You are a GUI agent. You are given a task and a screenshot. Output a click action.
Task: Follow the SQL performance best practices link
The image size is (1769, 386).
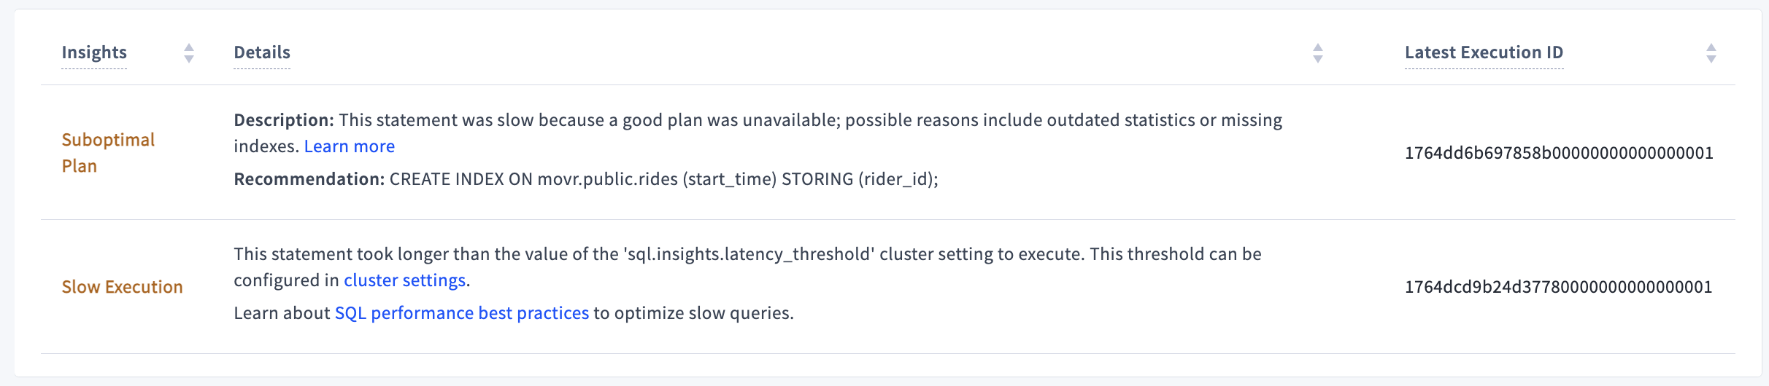pos(461,313)
